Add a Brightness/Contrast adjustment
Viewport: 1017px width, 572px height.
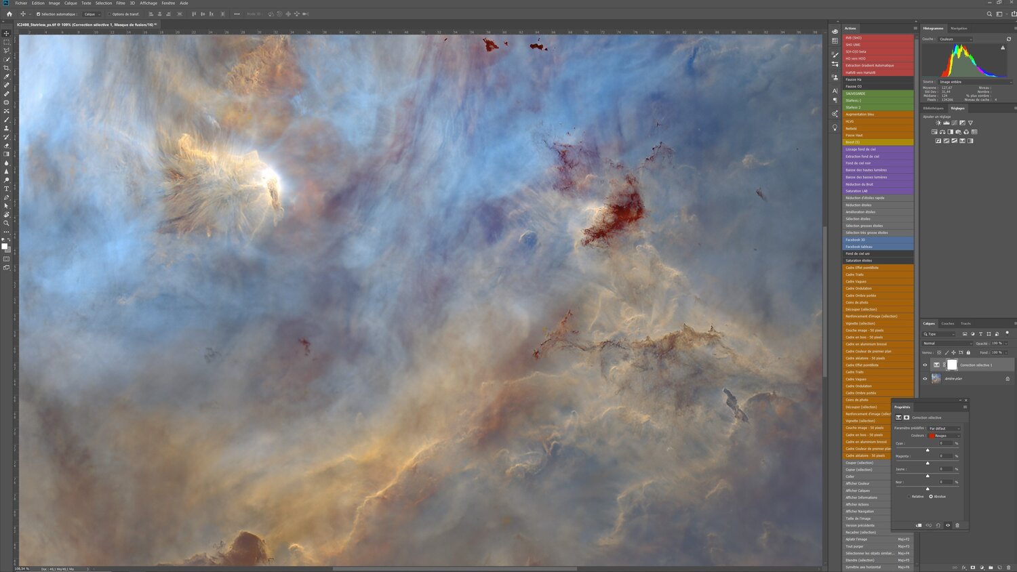click(x=938, y=123)
